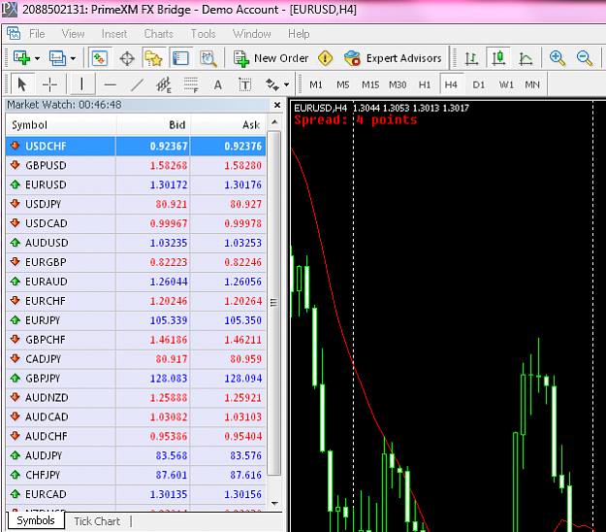606x532 pixels.
Task: Click the Symbol column header
Action: [61, 125]
